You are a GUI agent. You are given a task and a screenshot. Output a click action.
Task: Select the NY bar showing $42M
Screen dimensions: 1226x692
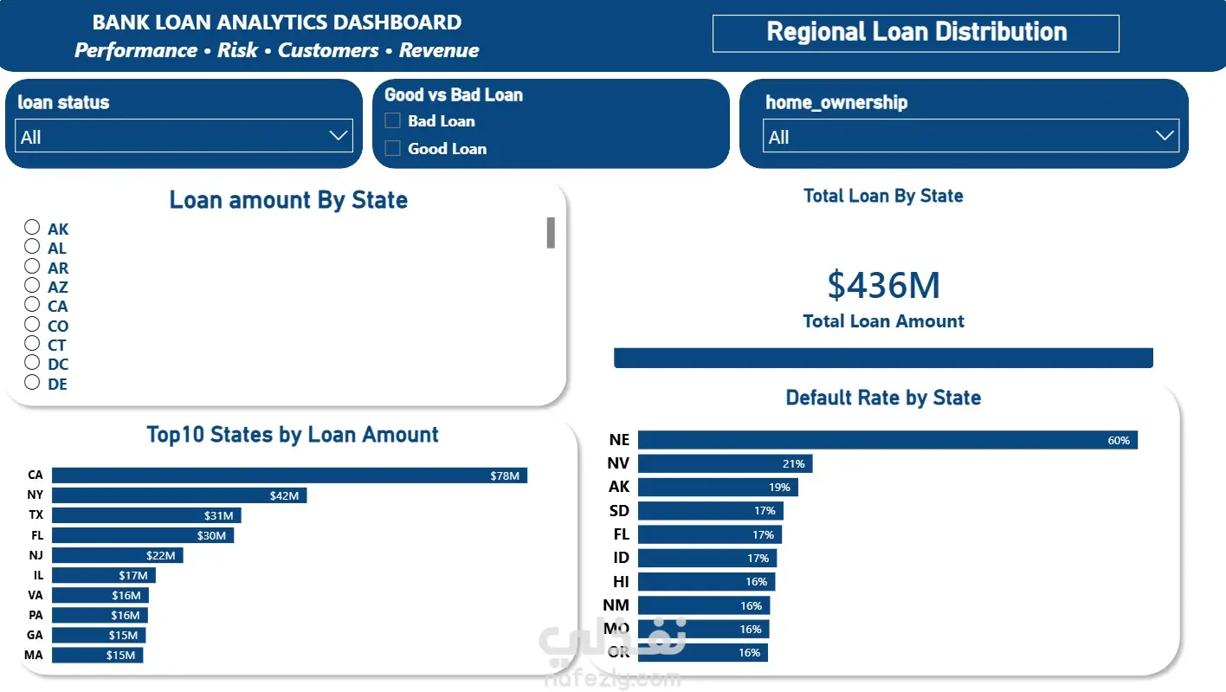pos(179,495)
